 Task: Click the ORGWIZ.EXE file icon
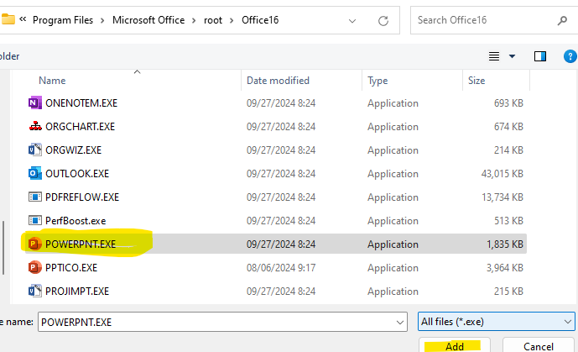35,150
